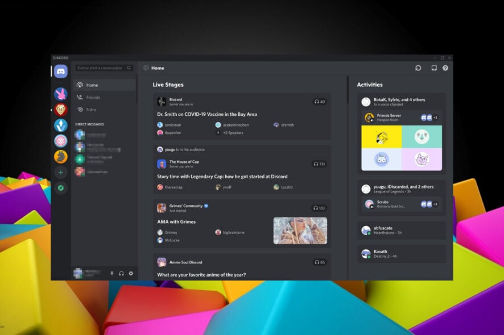The height and width of the screenshot is (335, 504).
Task: Click the yellow avatar tile in voice grid
Action: (x=382, y=137)
